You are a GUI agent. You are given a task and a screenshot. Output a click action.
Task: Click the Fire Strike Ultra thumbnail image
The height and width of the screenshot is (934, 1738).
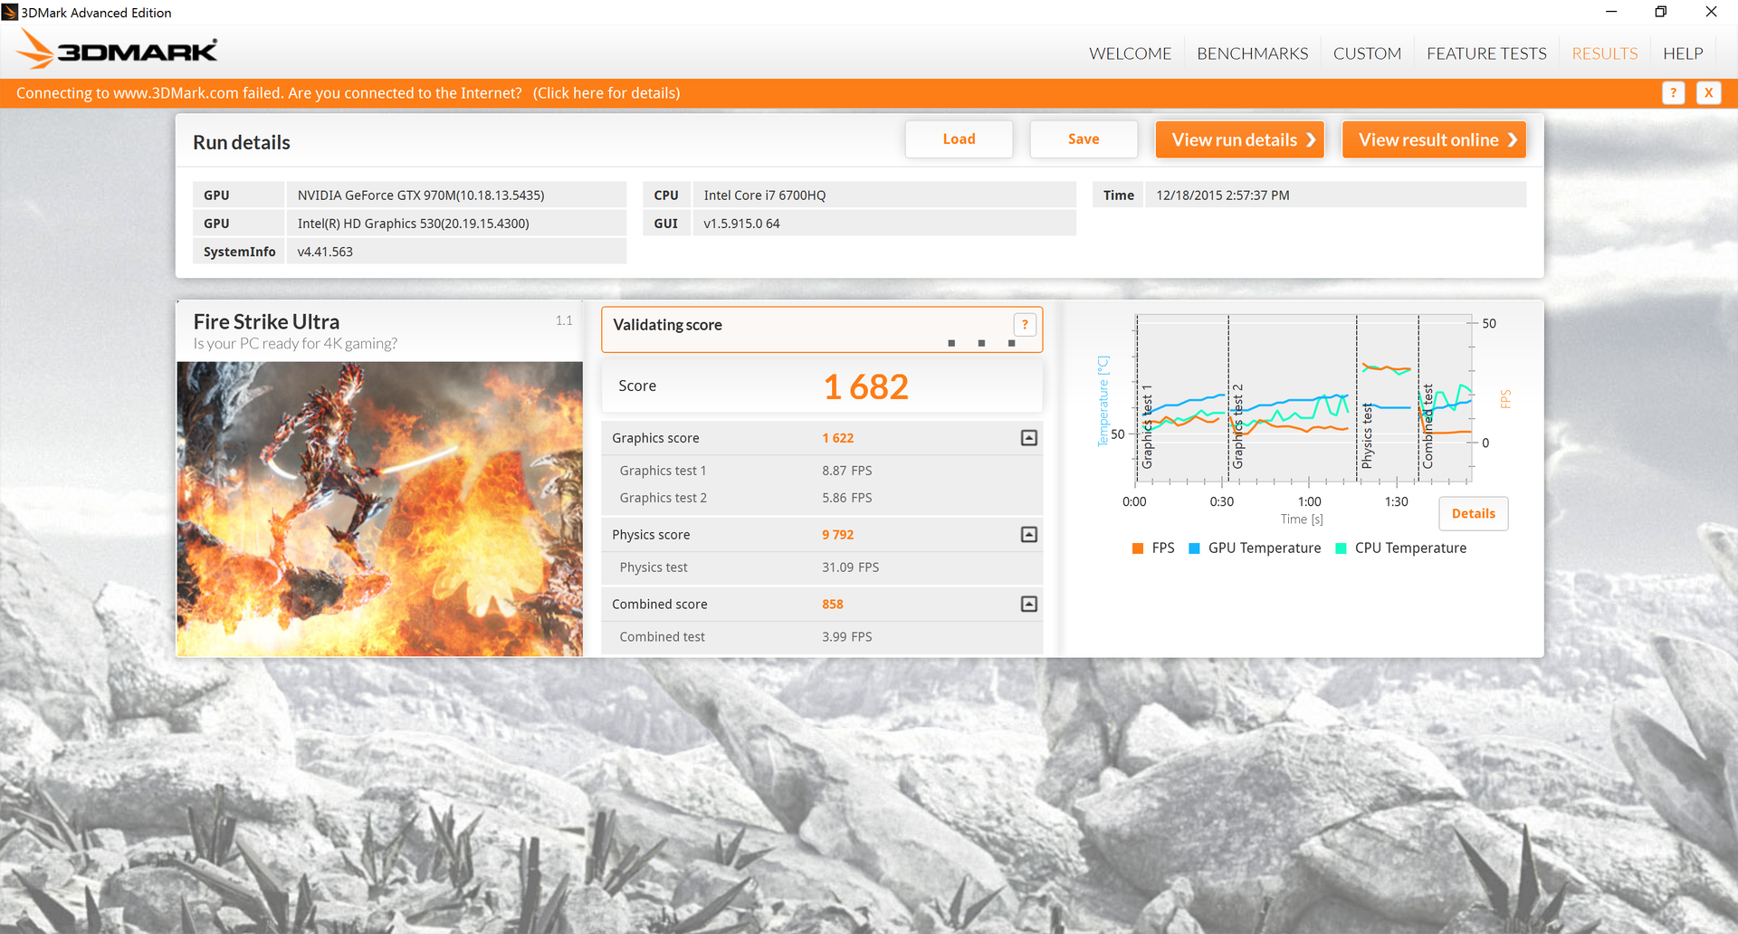[380, 509]
